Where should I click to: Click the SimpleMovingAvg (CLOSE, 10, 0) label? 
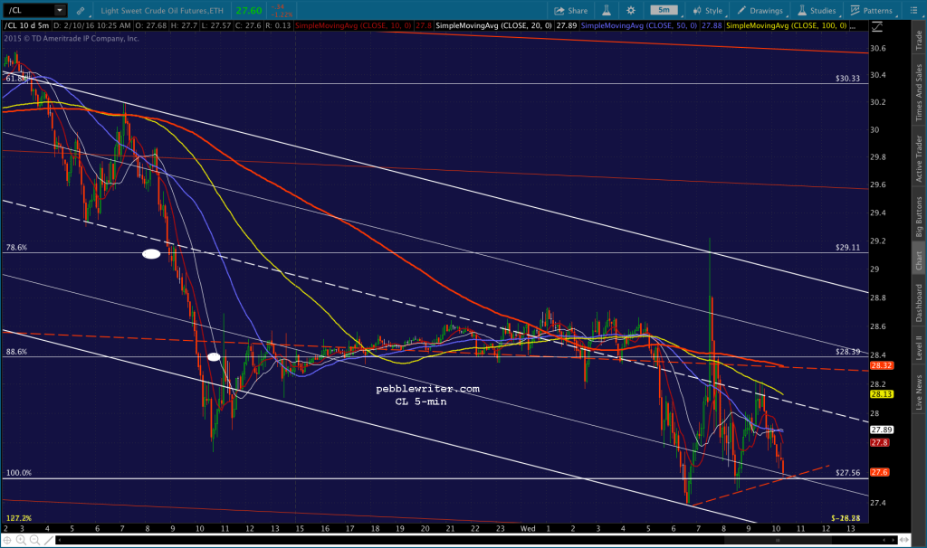354,26
